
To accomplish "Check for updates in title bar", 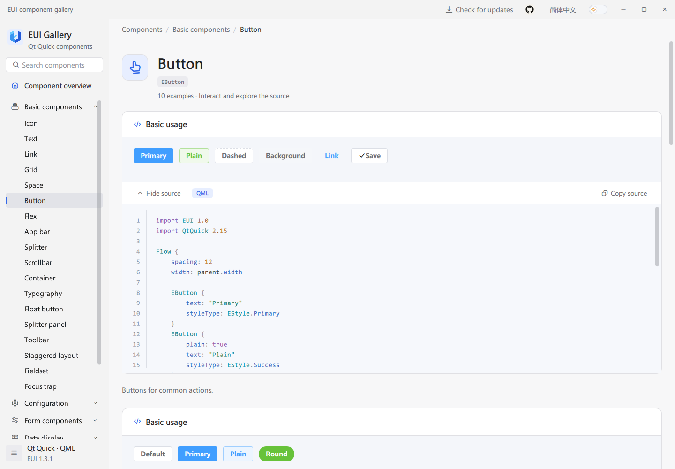I will pyautogui.click(x=479, y=9).
